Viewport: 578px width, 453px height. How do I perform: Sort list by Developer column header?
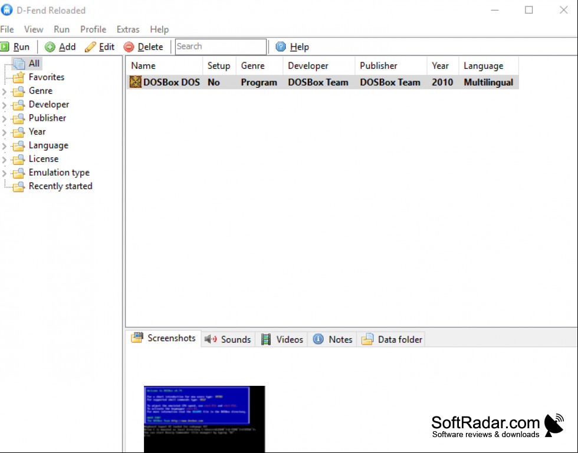(x=319, y=65)
